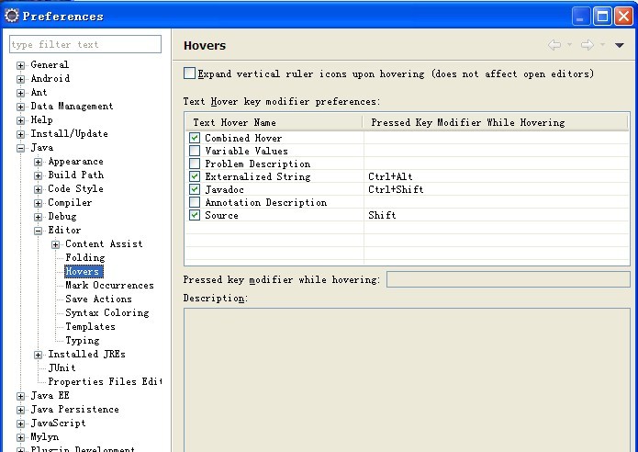Image resolution: width=638 pixels, height=452 pixels.
Task: Select Folding in the Editor tree
Action: (85, 258)
